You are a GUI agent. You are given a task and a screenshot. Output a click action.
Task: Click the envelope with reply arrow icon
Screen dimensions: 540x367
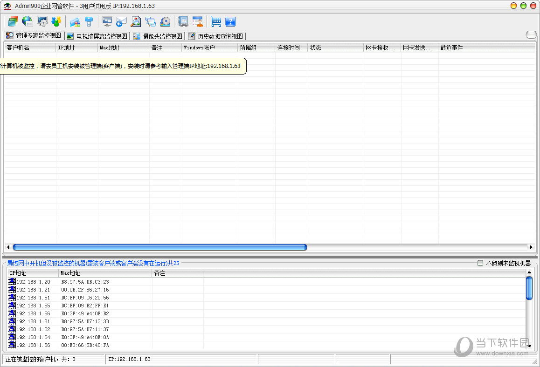[121, 22]
